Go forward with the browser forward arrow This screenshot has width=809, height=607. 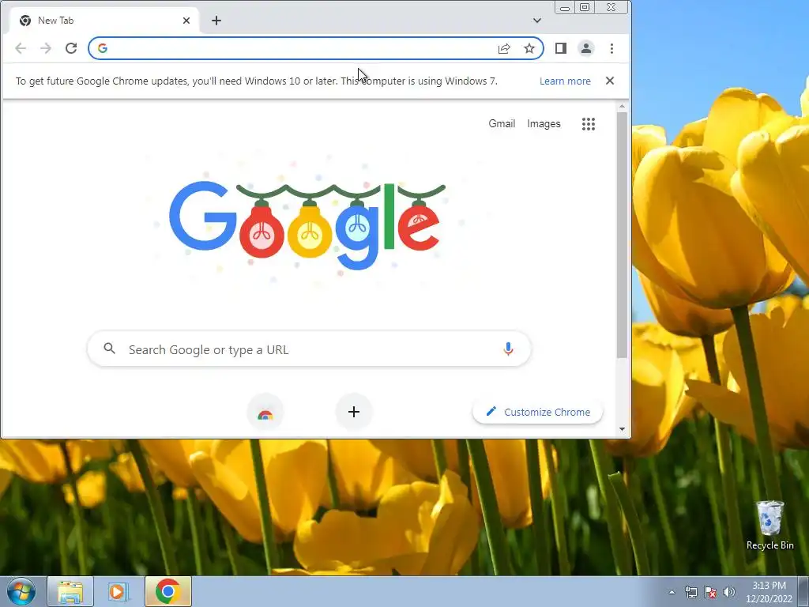coord(46,48)
